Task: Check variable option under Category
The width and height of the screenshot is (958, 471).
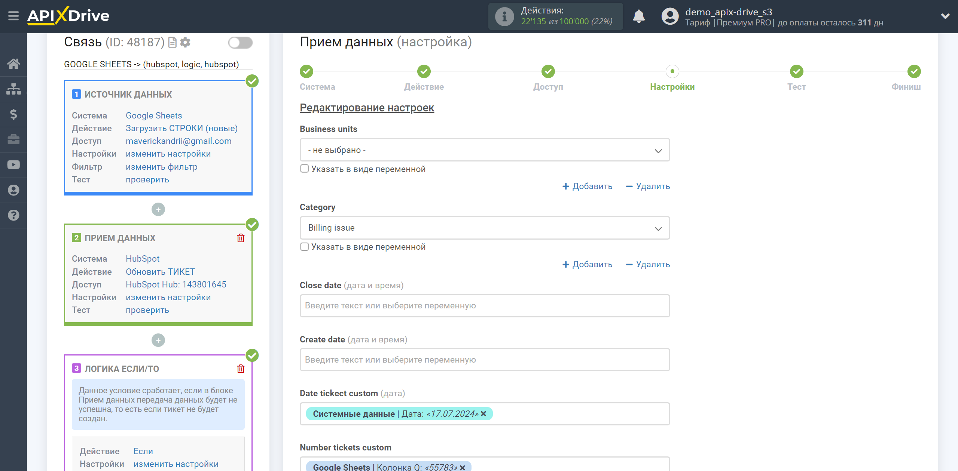Action: [305, 247]
